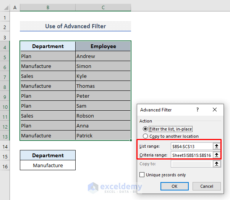Collapse the List range selector arrow

[217, 146]
